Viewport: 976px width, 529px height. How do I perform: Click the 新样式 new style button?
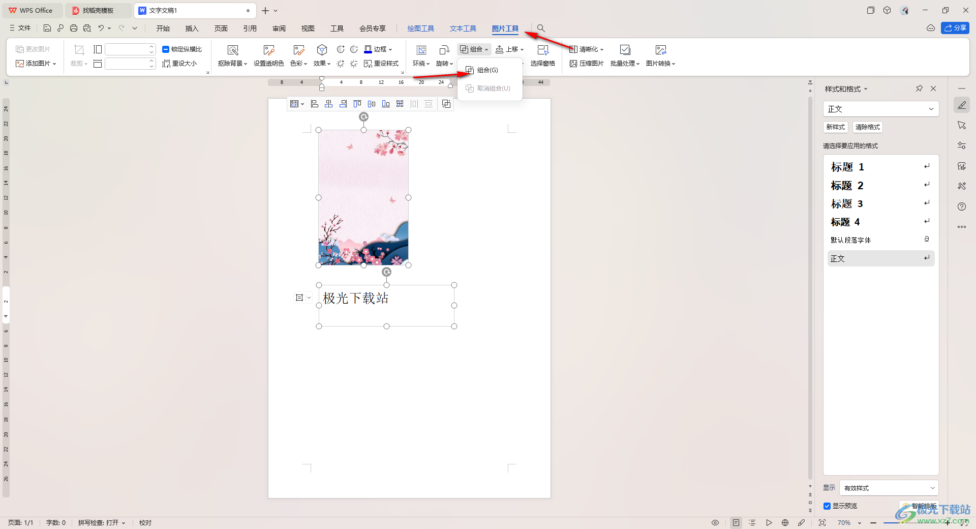tap(836, 127)
